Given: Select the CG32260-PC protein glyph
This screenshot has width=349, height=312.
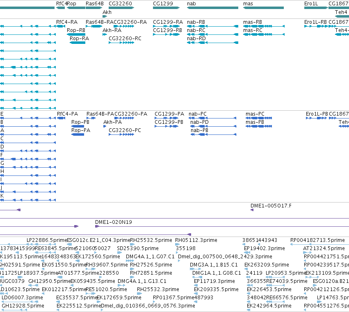Looking at the screenshot, I should click(121, 134).
